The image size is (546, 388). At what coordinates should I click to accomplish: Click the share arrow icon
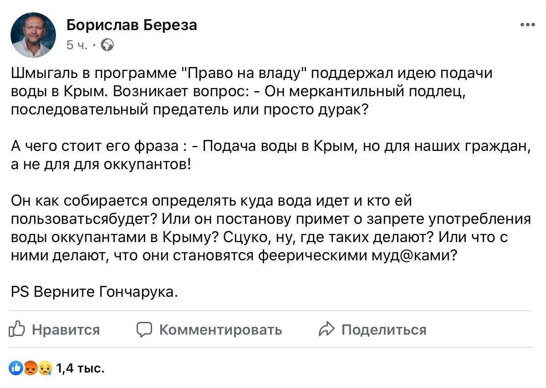pos(326,329)
